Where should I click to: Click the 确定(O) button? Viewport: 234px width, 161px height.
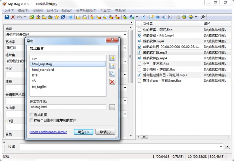click(x=83, y=132)
